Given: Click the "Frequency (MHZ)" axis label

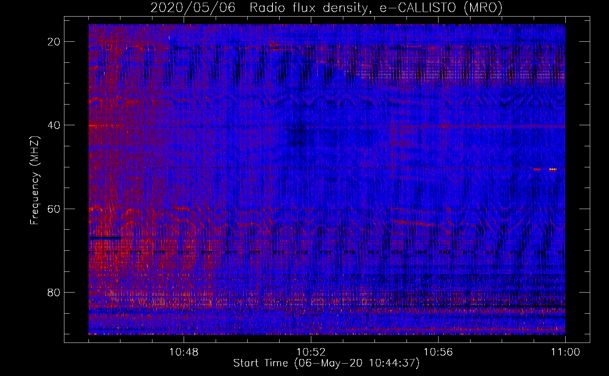Looking at the screenshot, I should (35, 180).
